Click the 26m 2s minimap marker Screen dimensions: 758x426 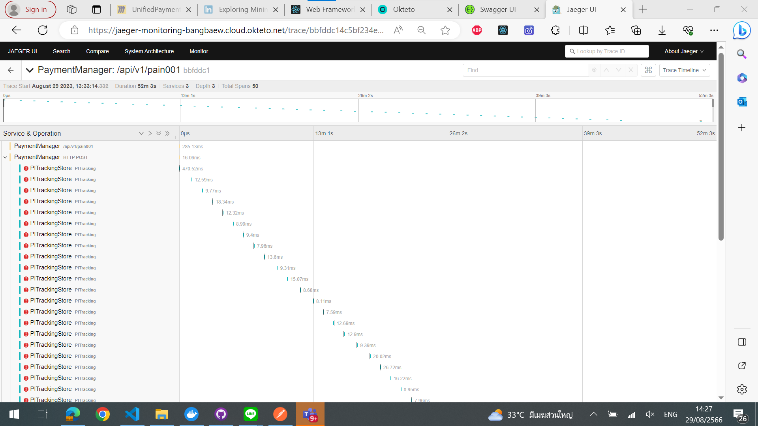pos(365,96)
